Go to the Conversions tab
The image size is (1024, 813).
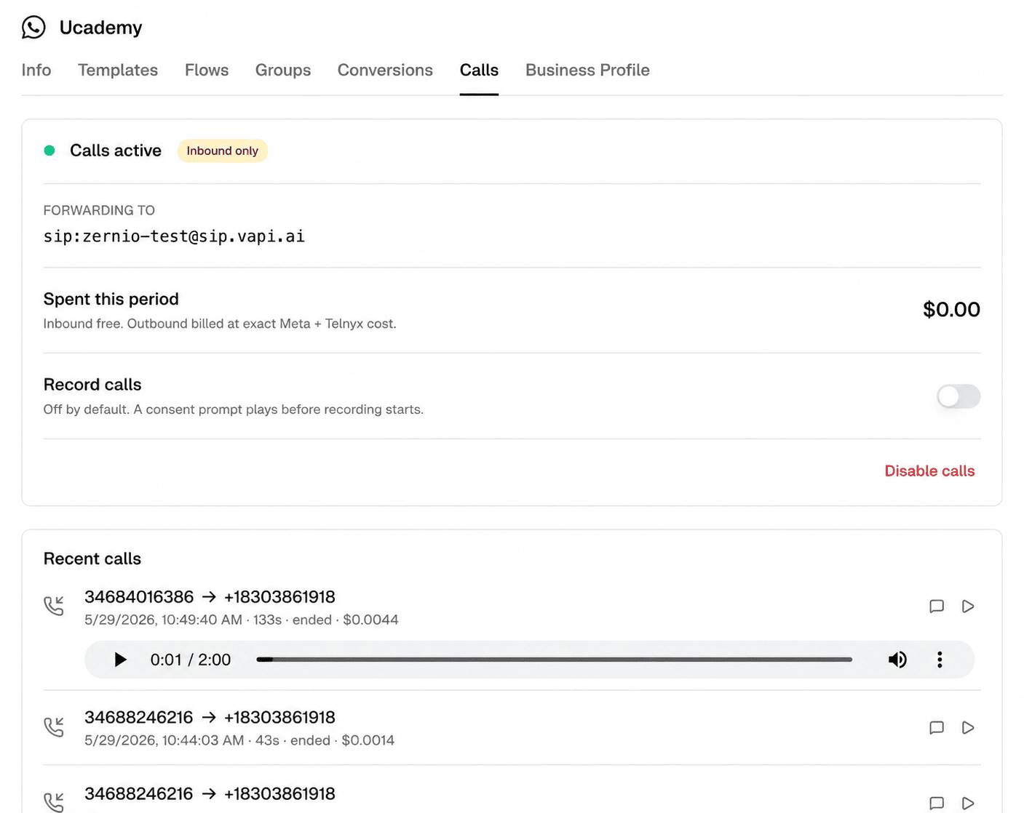pos(385,70)
